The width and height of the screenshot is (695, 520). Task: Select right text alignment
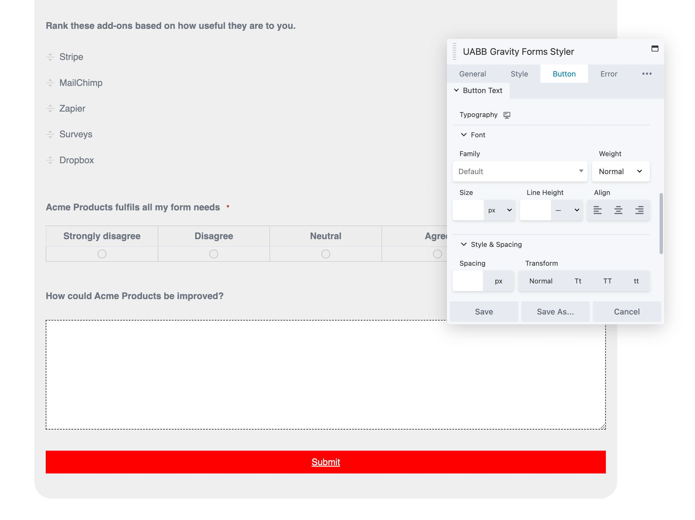tap(640, 210)
